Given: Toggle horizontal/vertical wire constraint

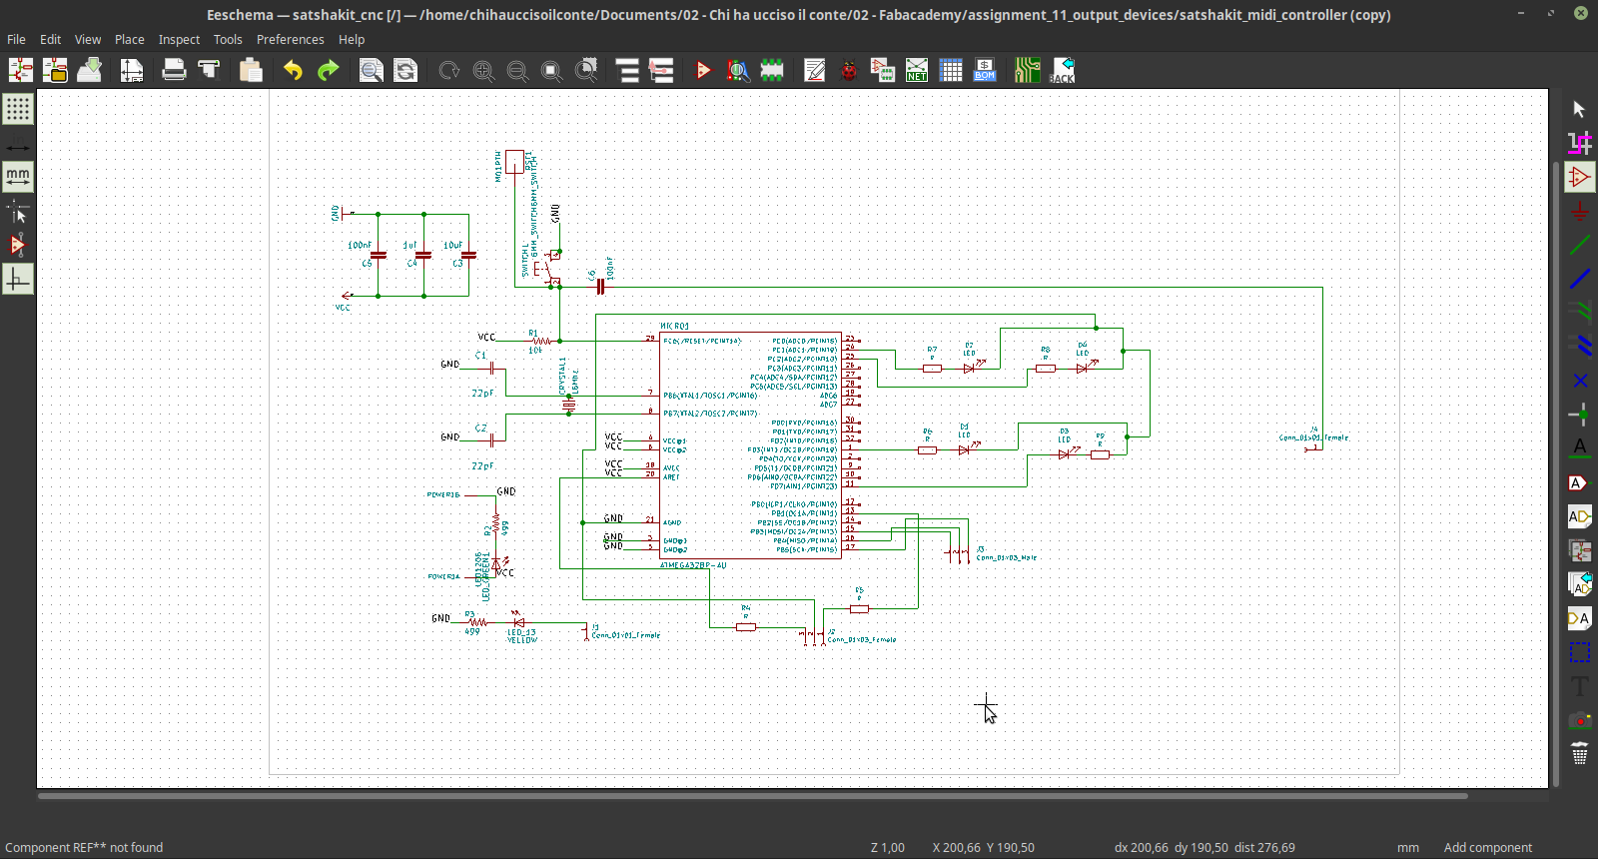Looking at the screenshot, I should 18,279.
